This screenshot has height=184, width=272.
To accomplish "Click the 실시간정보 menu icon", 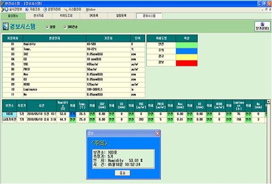I will coord(6,9).
